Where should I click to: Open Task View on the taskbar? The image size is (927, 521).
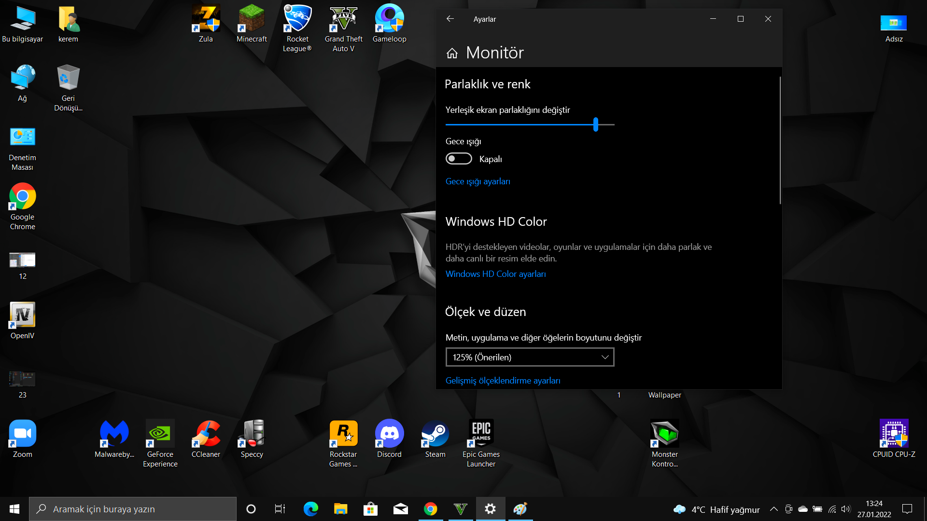tap(280, 509)
